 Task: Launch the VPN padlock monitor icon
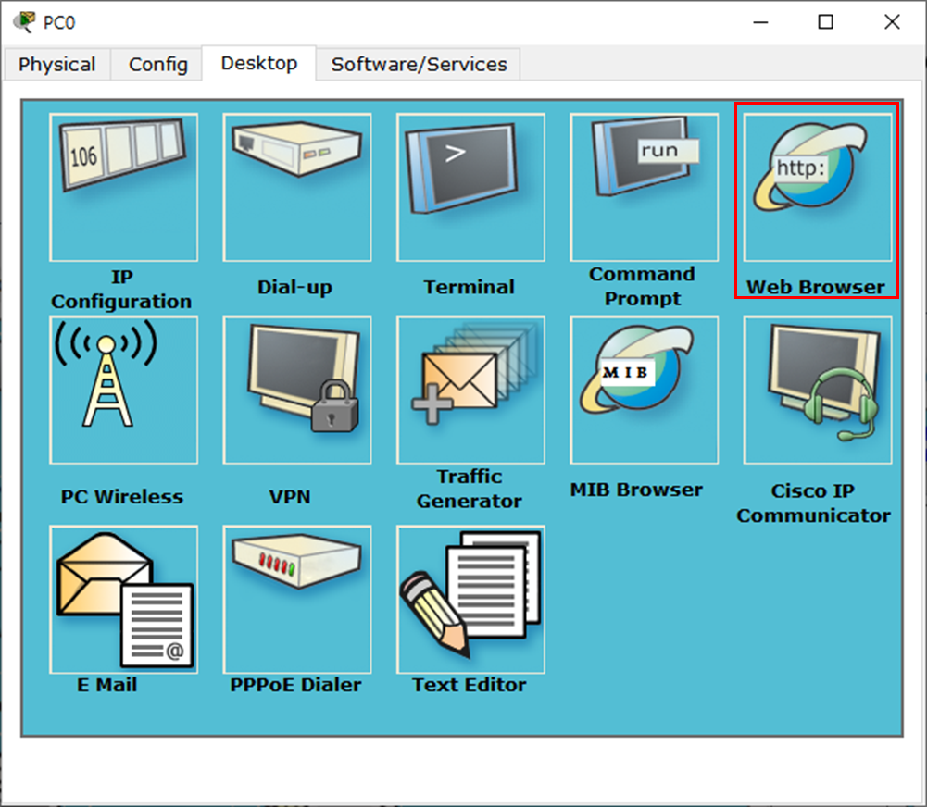click(297, 390)
